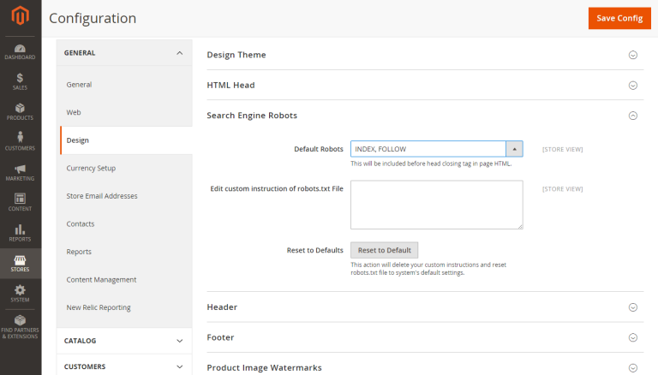This screenshot has height=375, width=658.
Task: Open the Content sidebar icon
Action: pyautogui.click(x=20, y=202)
